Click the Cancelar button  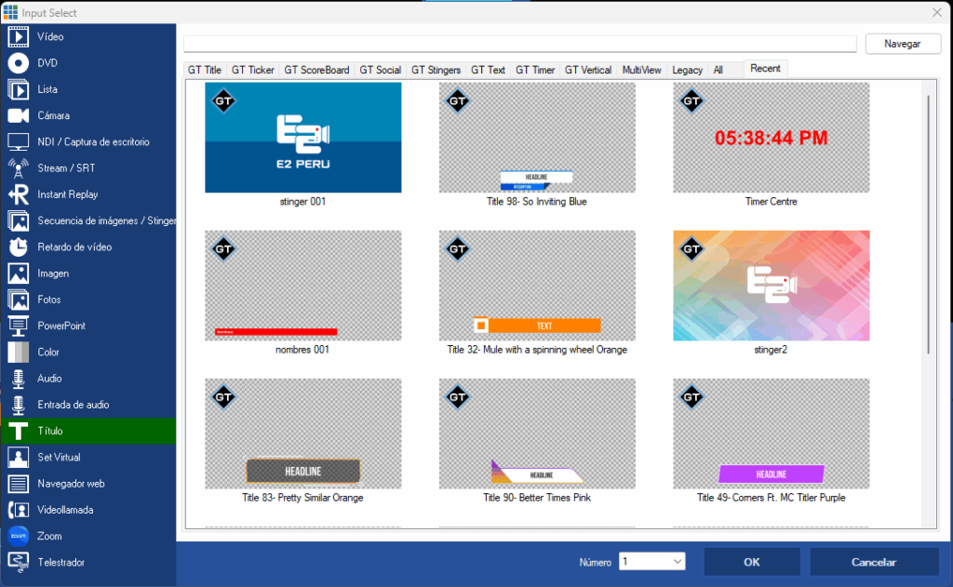point(873,562)
